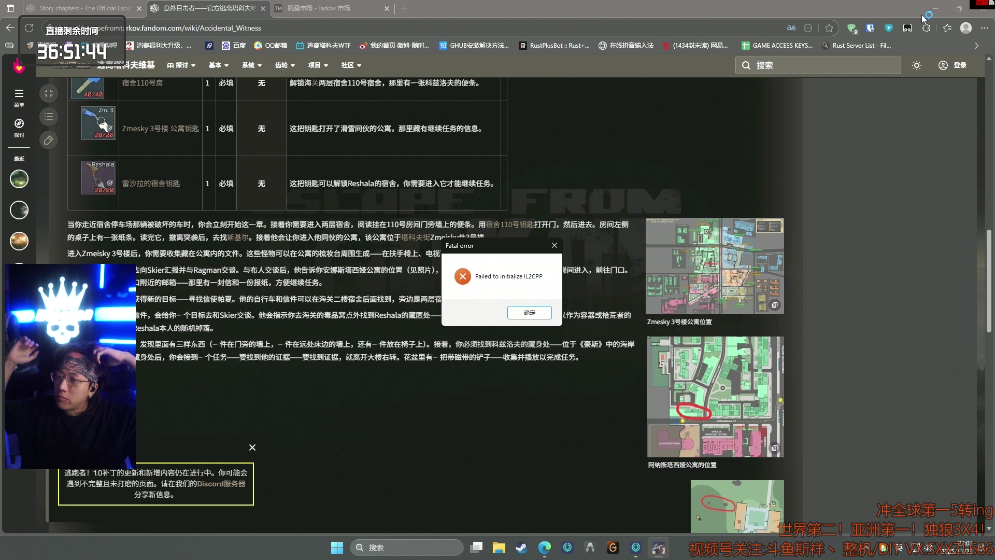995x560 pixels.
Task: Open the translate aあ icon in the address bar
Action: tap(791, 28)
